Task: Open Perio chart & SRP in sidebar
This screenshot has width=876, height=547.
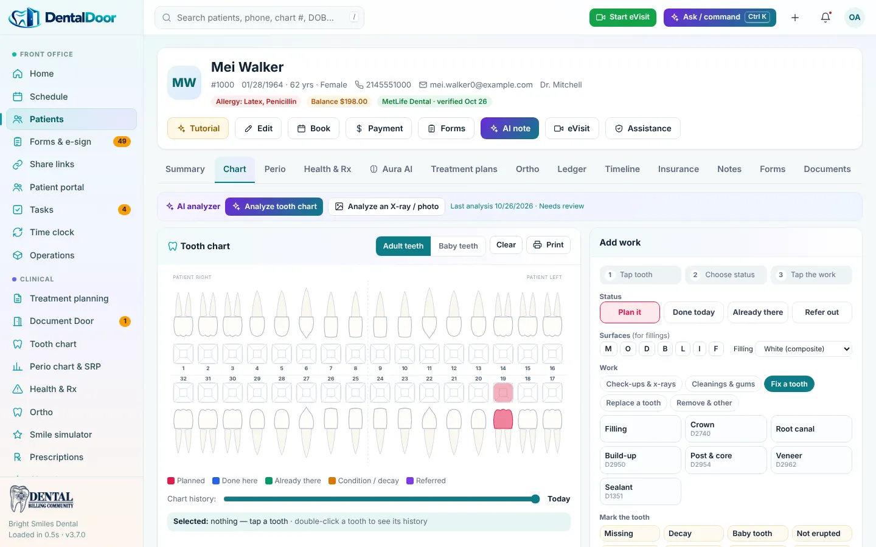Action: (x=71, y=366)
